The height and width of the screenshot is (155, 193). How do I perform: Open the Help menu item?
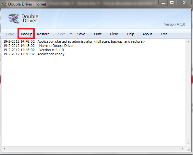[131, 34]
